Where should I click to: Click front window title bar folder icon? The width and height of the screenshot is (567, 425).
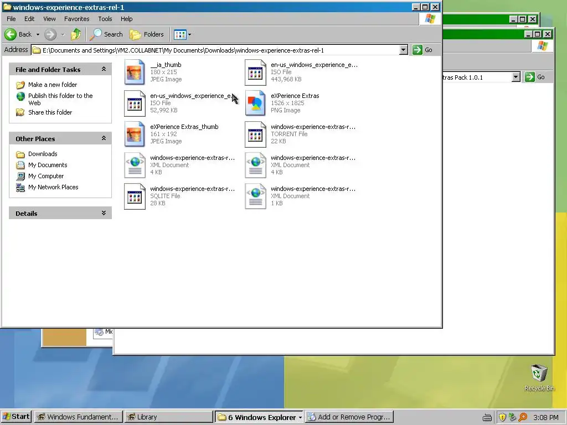pos(7,7)
